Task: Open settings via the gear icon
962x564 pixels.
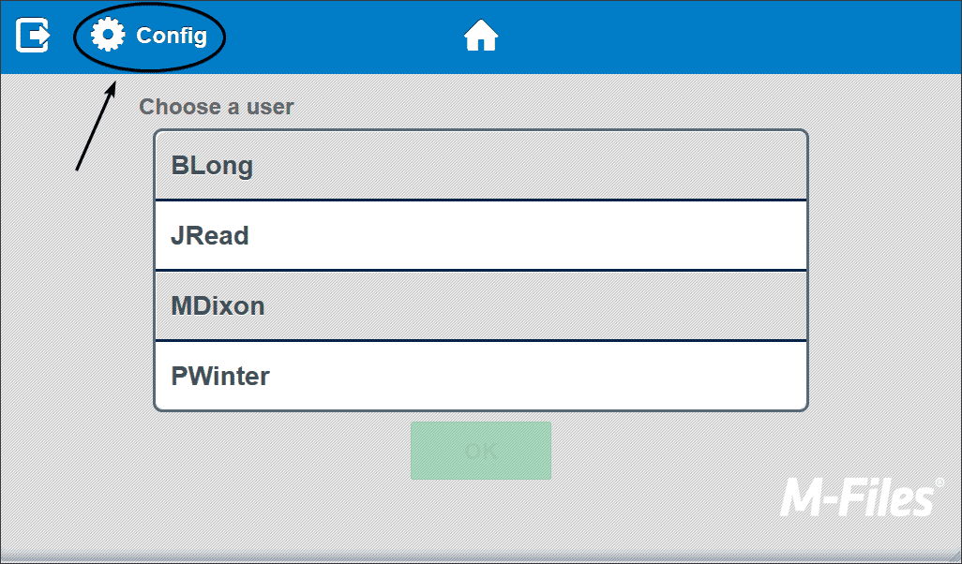Action: click(108, 36)
